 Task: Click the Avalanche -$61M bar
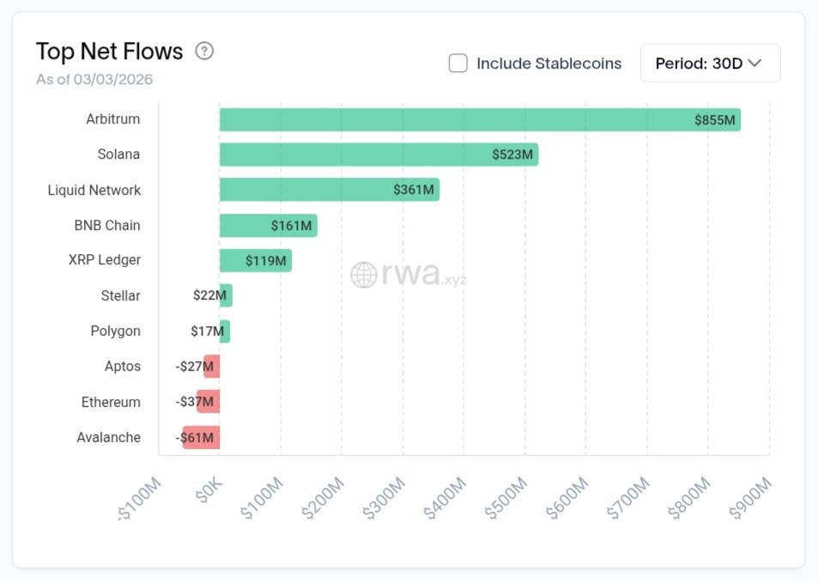202,437
